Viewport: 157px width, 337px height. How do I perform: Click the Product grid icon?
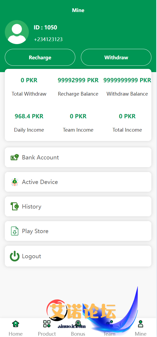click(x=47, y=324)
